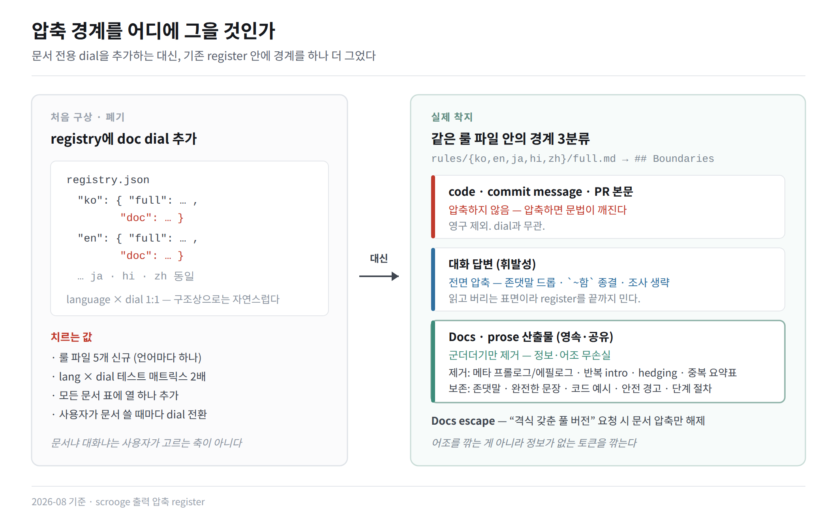Click the Docs · prose 산출물 card title

tap(531, 337)
